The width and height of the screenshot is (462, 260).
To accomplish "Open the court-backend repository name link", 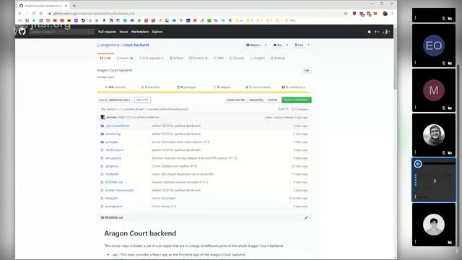I will [136, 45].
